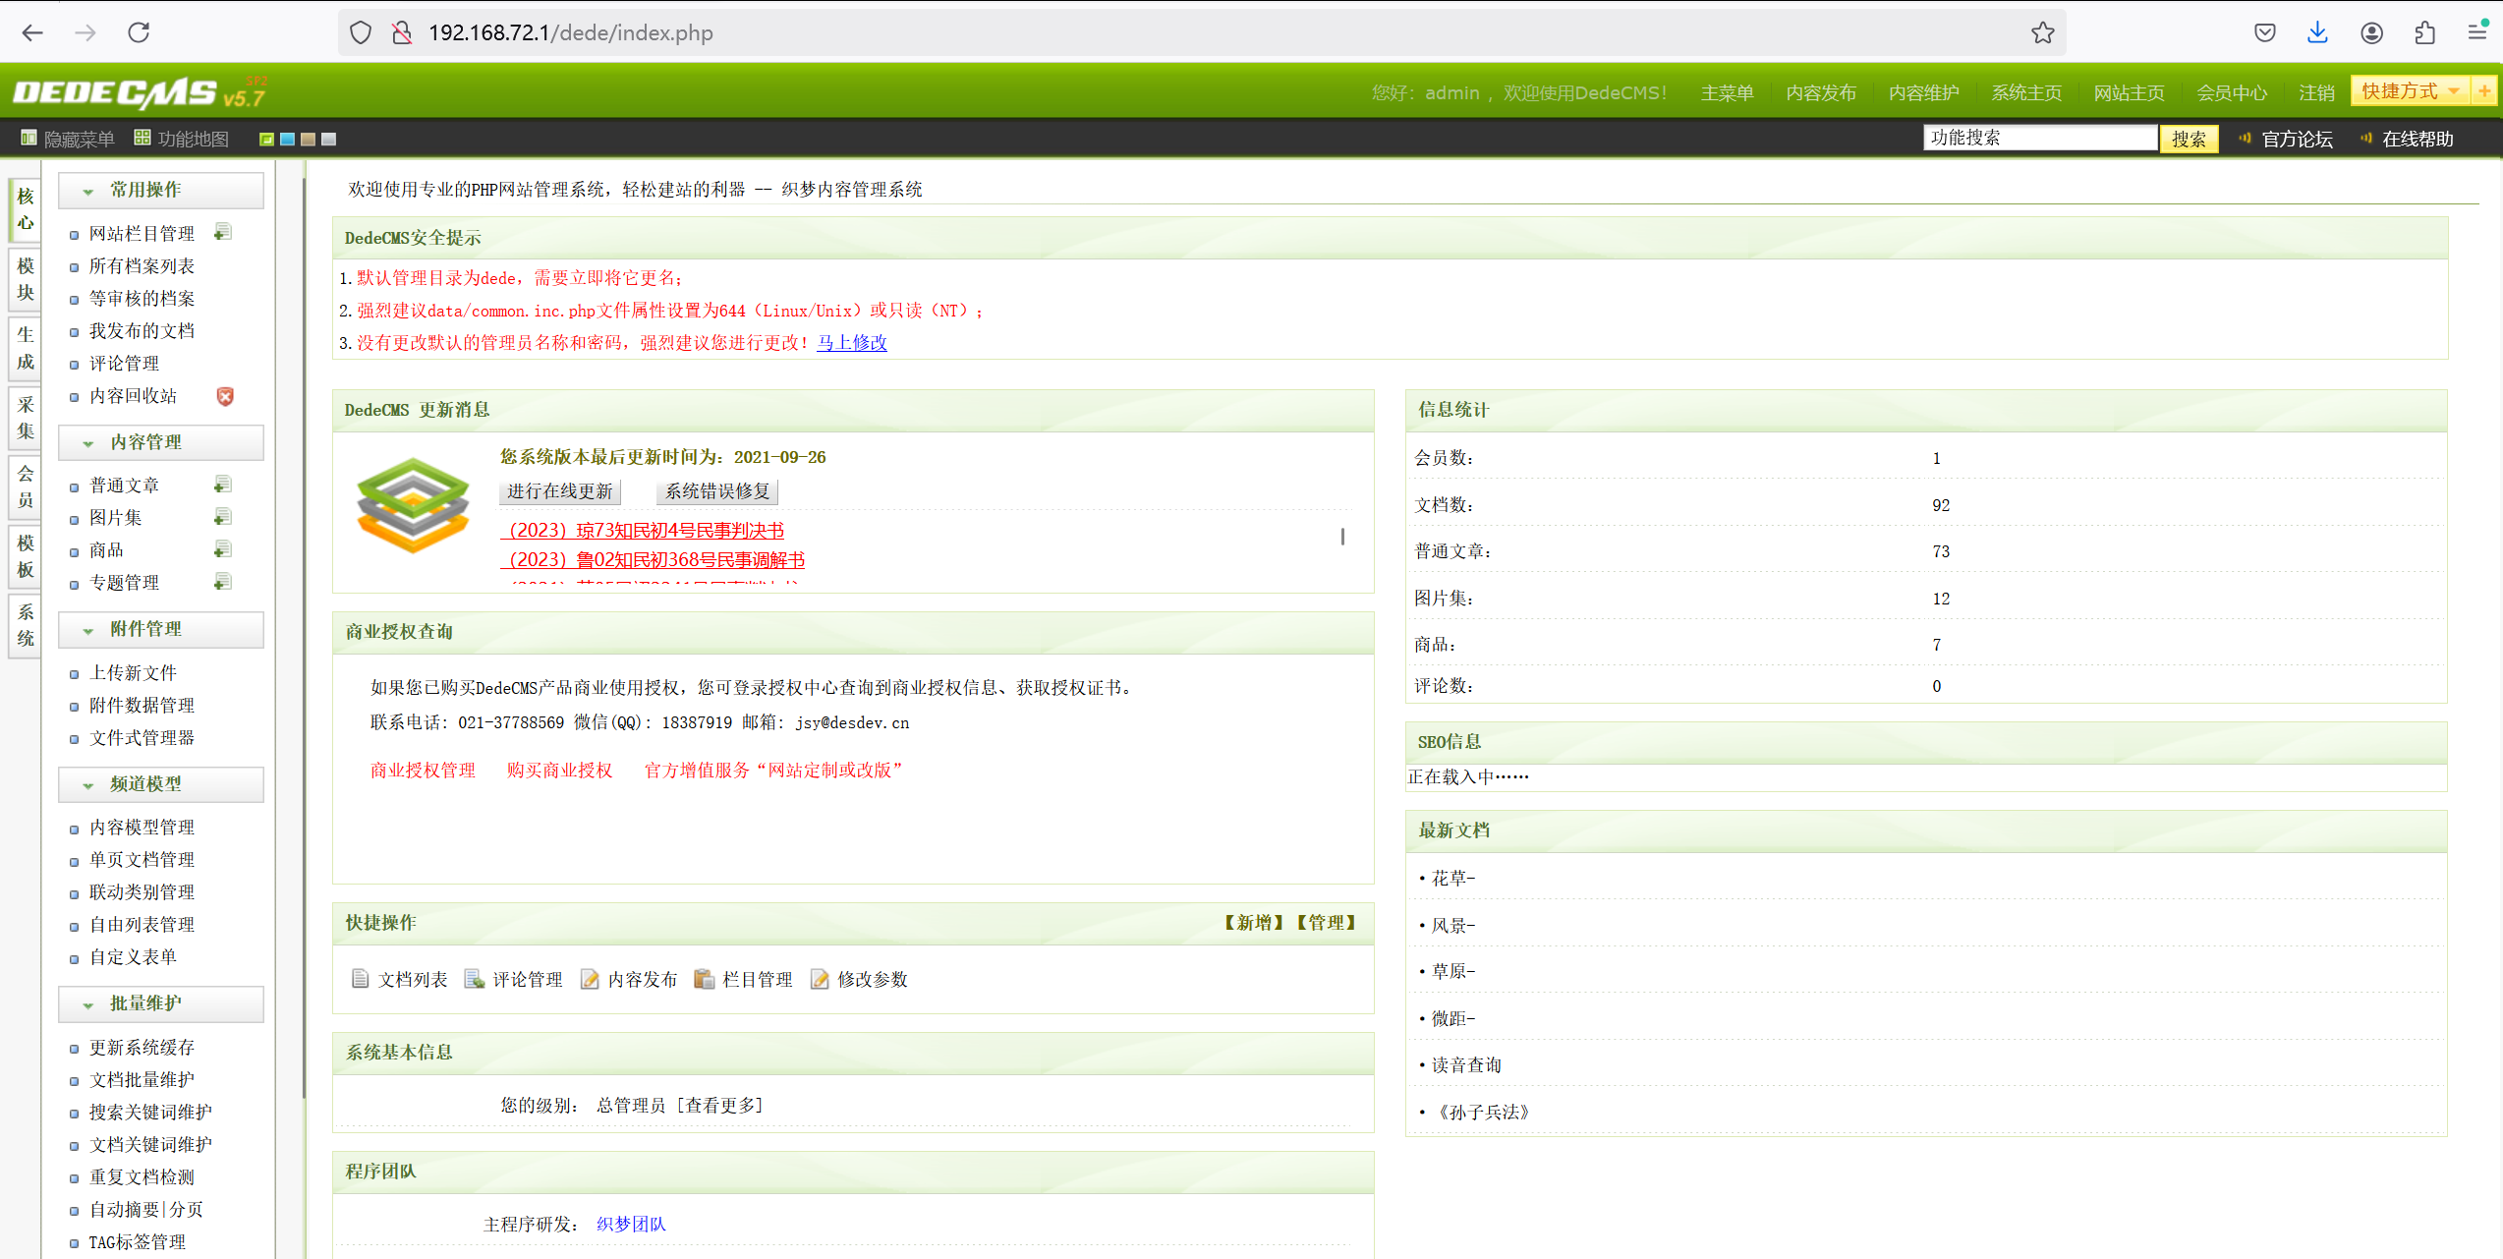Open the 快捷方式 dropdown

tap(2411, 91)
